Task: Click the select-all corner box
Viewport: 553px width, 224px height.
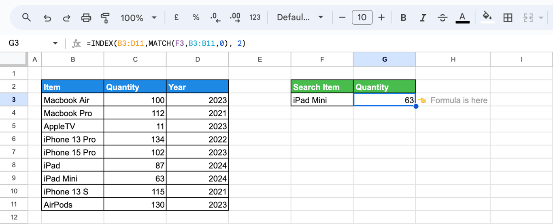Action: pyautogui.click(x=14, y=60)
